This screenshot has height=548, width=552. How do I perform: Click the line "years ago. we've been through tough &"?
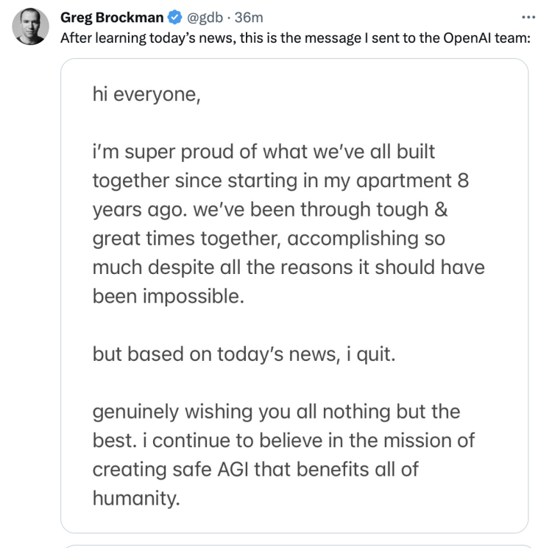point(270,209)
